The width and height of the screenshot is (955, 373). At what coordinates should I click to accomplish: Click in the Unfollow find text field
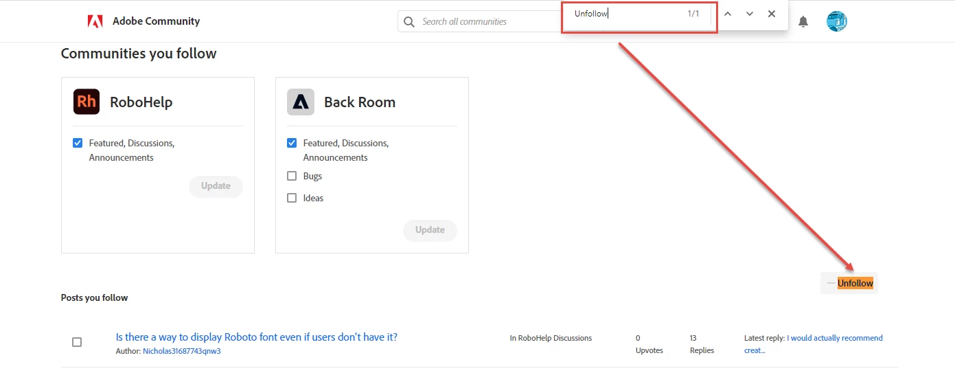click(625, 14)
